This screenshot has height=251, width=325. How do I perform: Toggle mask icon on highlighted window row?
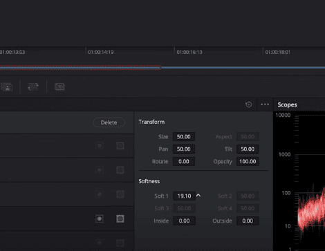[120, 219]
